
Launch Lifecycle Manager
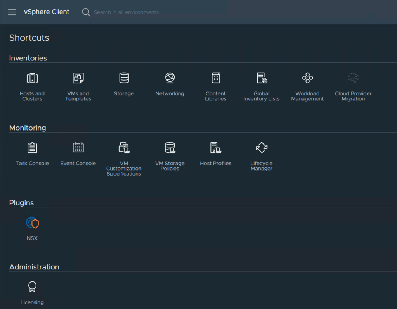pyautogui.click(x=262, y=148)
